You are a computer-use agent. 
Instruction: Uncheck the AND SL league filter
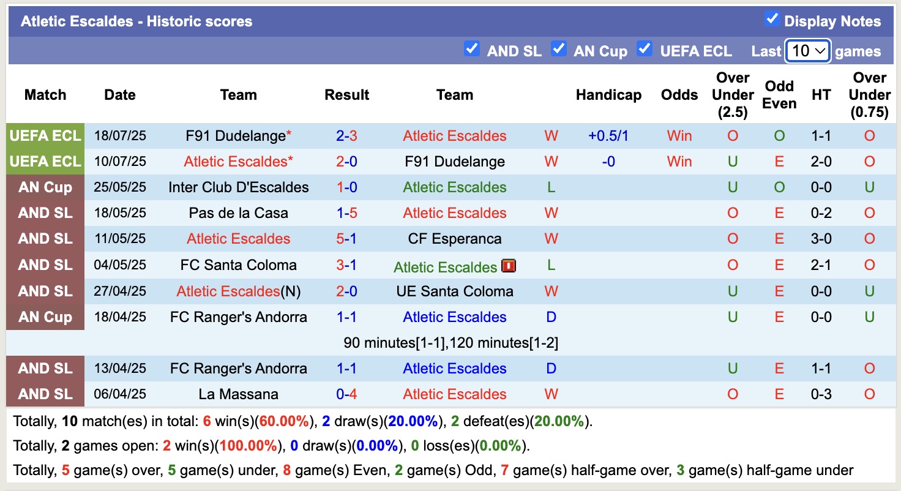click(x=471, y=49)
